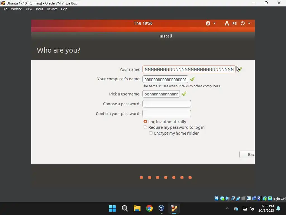Click display/network icon in system tray
The height and width of the screenshot is (215, 286).
[x=245, y=208]
